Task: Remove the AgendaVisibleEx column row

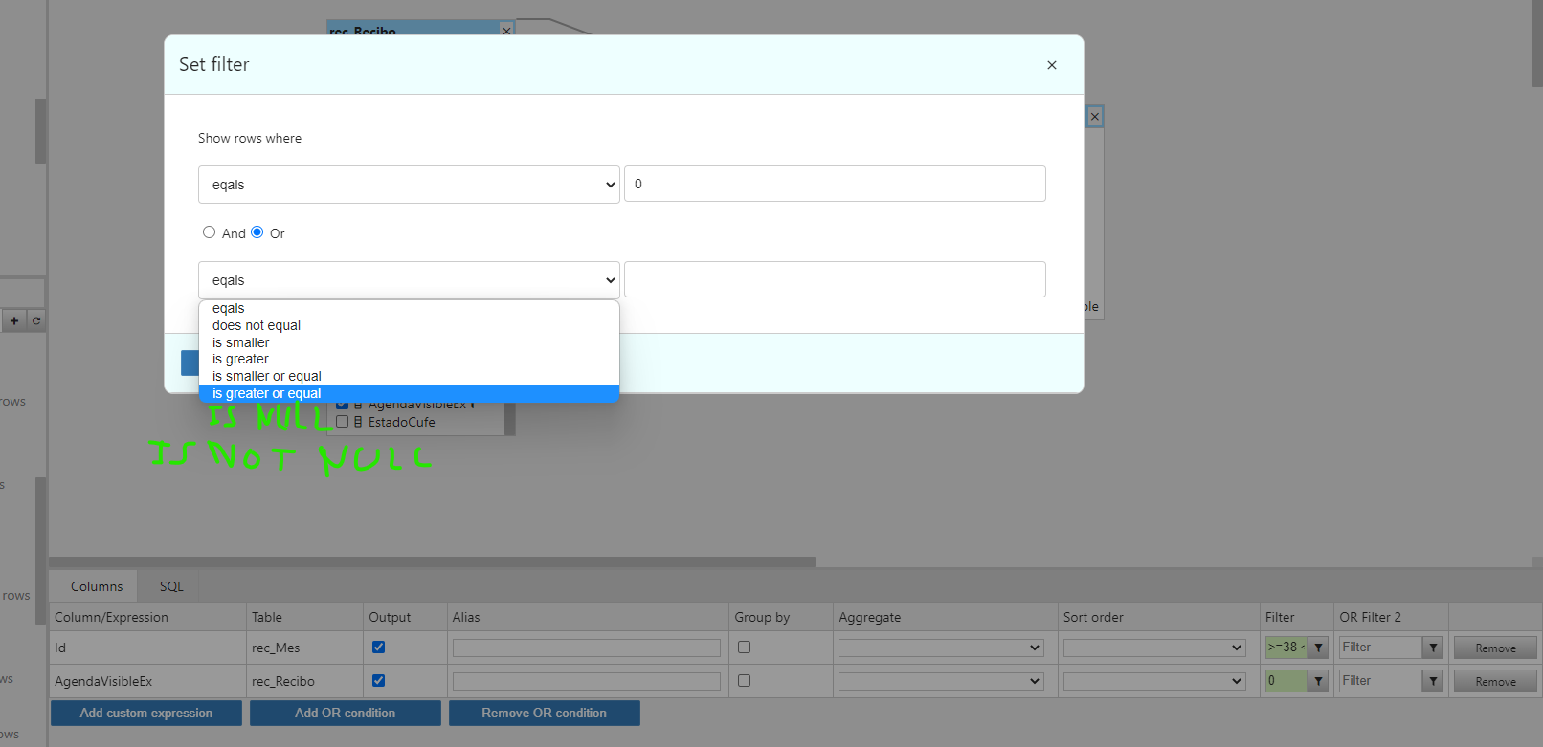Action: (1495, 681)
